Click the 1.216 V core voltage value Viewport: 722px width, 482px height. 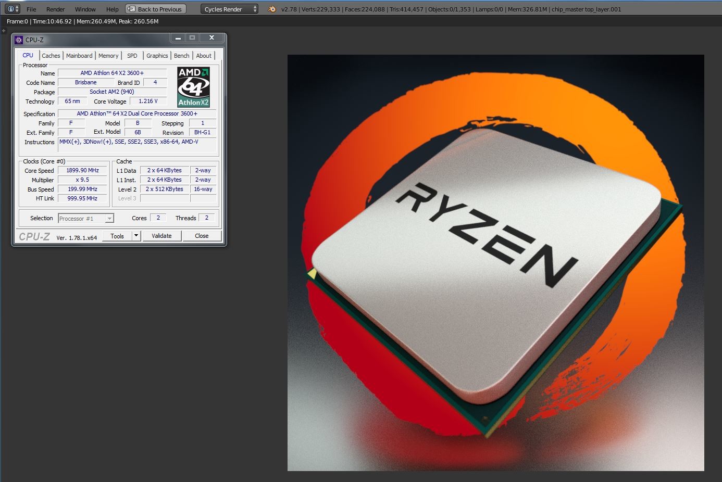pos(148,101)
